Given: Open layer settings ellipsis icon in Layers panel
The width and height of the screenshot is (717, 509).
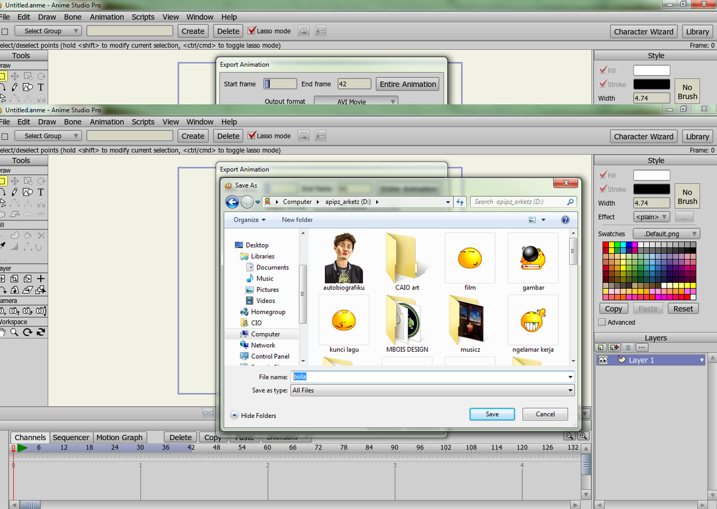Looking at the screenshot, I should [x=642, y=348].
